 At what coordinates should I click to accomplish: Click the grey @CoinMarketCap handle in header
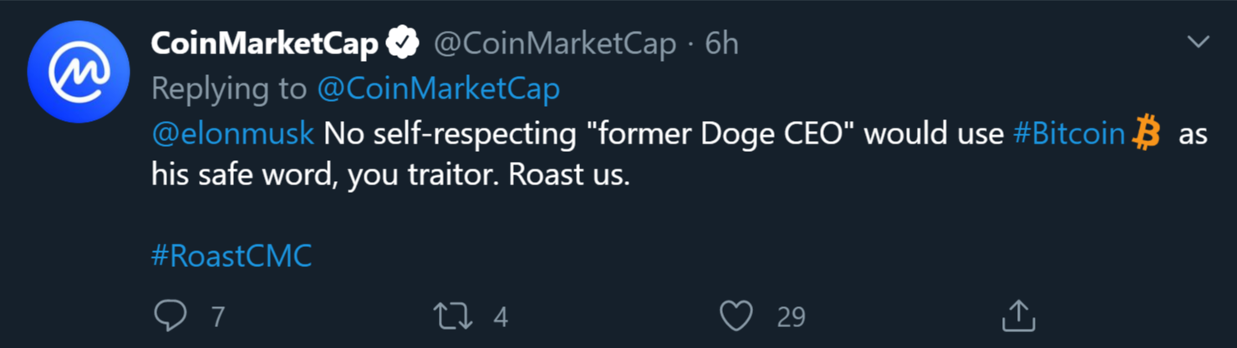click(553, 44)
